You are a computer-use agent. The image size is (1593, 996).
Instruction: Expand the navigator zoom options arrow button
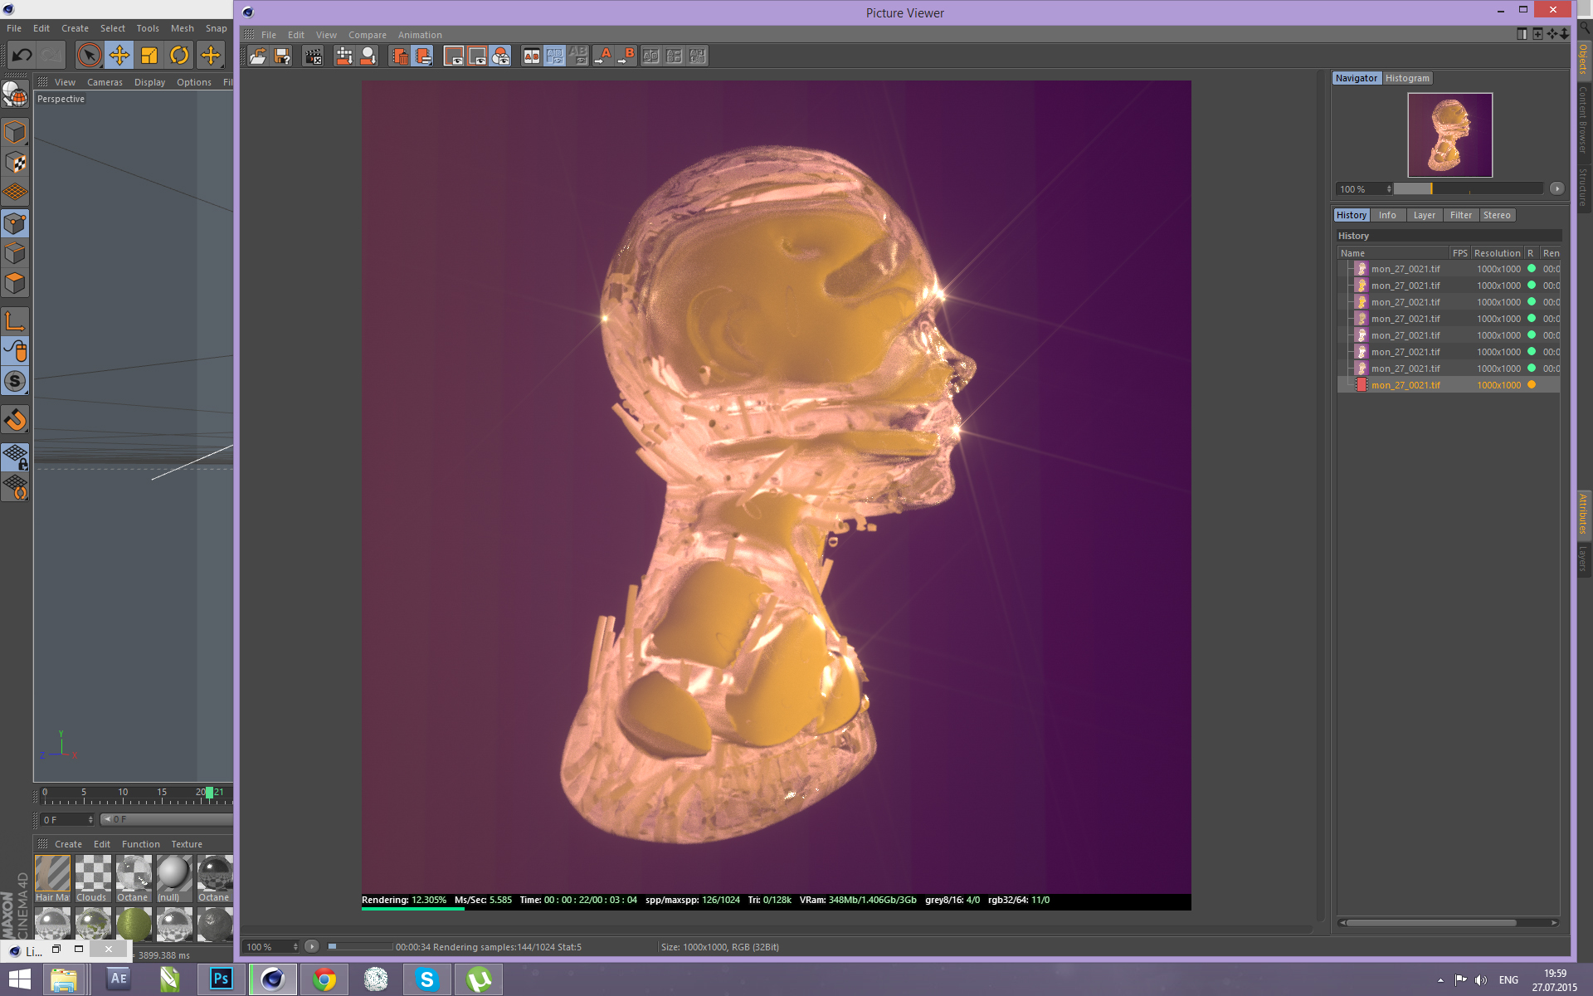coord(1556,189)
